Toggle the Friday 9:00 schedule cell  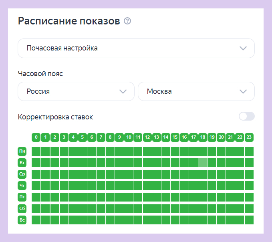[x=119, y=197]
